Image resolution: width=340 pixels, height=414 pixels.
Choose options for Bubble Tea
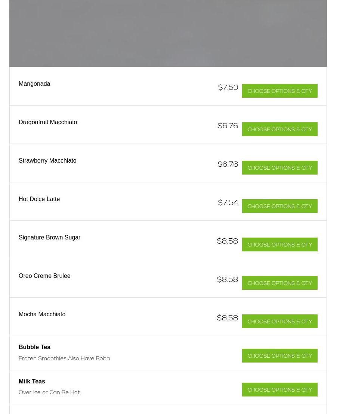pos(279,356)
